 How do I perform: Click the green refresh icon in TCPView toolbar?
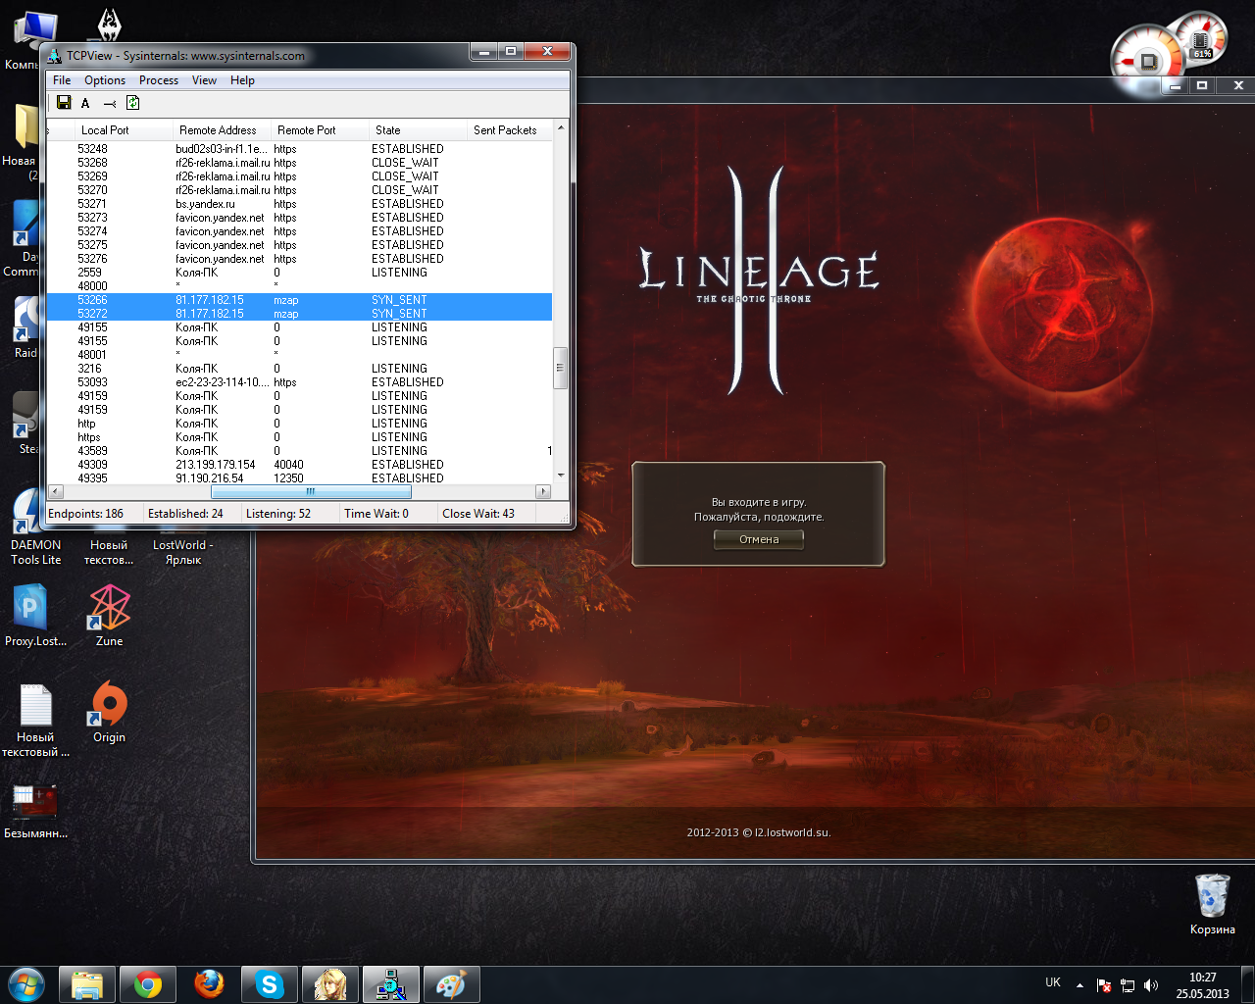click(133, 103)
